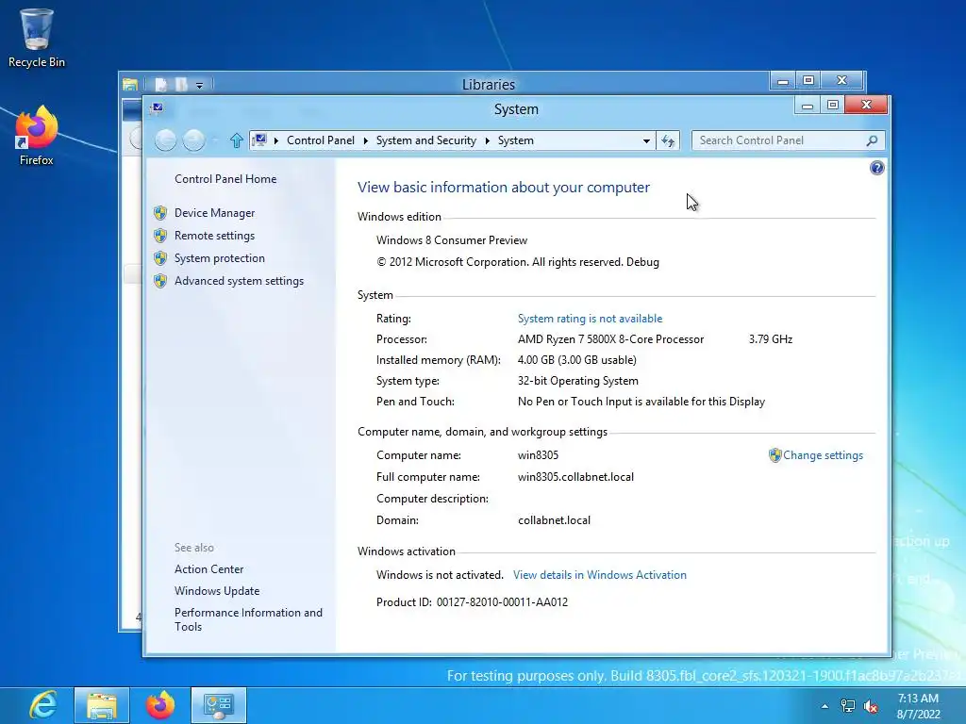Click second Libraries quick access toolbar icon
Screen dimensions: 966x724
point(181,84)
